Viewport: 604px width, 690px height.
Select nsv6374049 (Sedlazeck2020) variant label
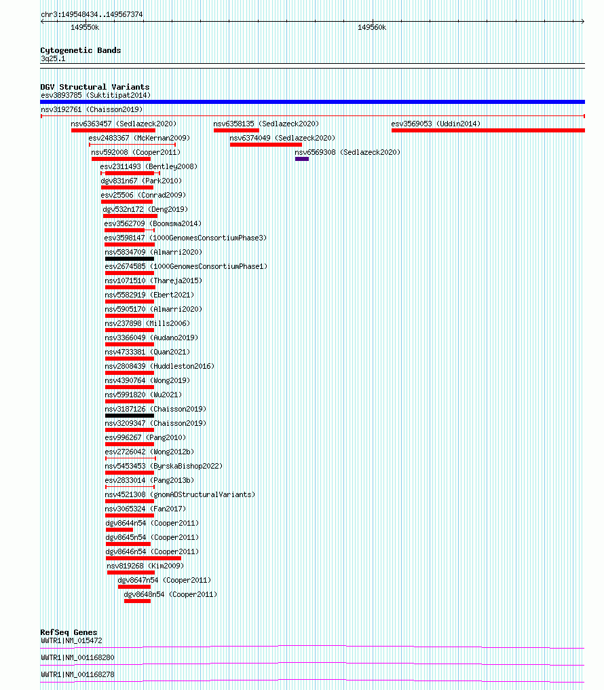tap(282, 138)
